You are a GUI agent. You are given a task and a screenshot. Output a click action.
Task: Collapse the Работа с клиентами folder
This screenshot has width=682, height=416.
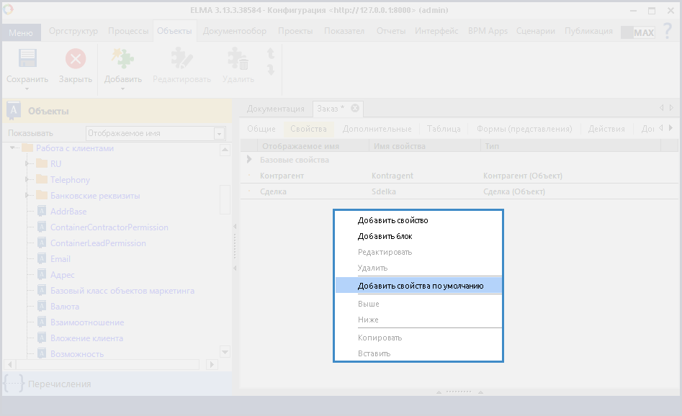tap(13, 148)
